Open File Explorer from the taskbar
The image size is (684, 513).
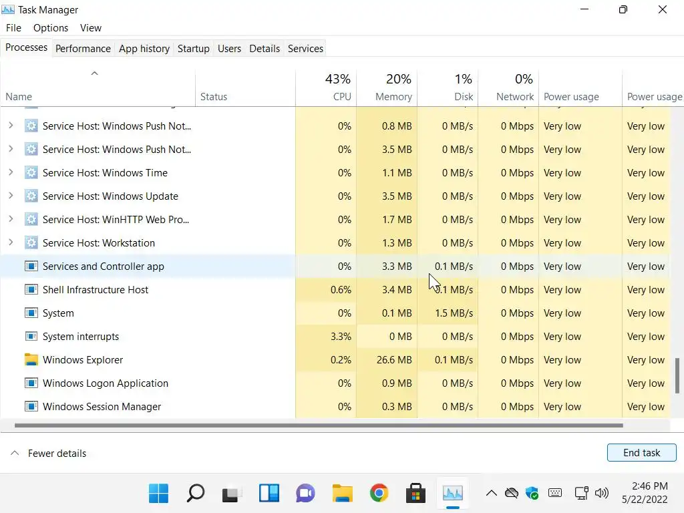[x=343, y=494]
